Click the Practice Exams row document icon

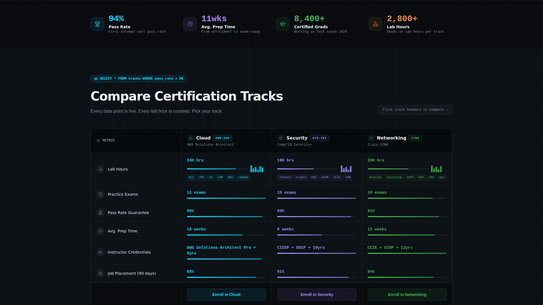(x=100, y=194)
